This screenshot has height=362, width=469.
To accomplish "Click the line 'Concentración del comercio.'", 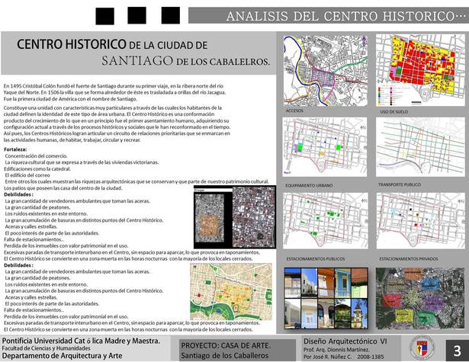I will click(36, 155).
